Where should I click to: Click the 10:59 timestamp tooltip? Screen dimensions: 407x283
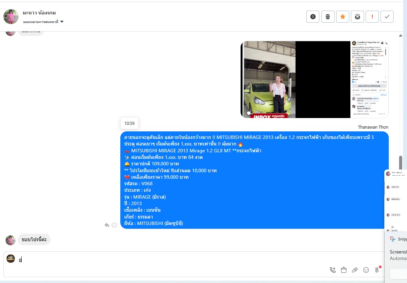(x=129, y=123)
